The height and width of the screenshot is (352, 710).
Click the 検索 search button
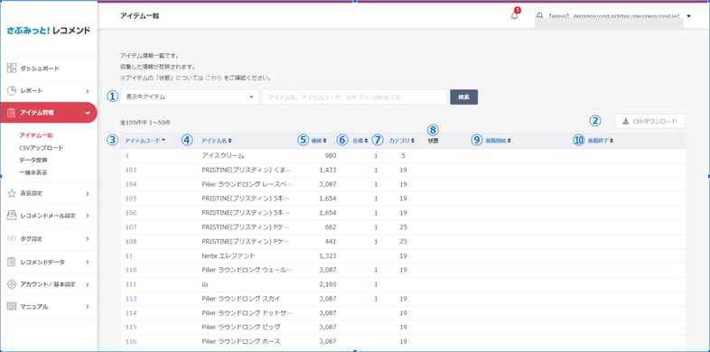coord(463,97)
